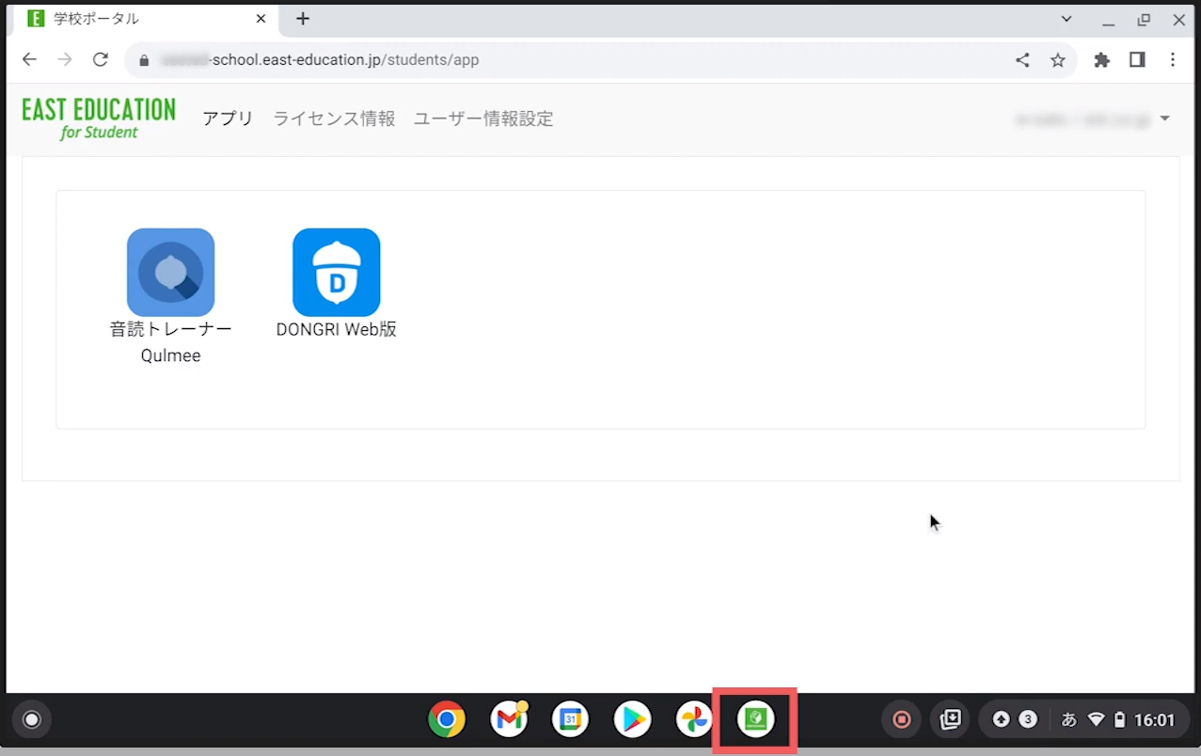1201x756 pixels.
Task: Go to ユーザー情報設定 tab
Action: pos(483,118)
